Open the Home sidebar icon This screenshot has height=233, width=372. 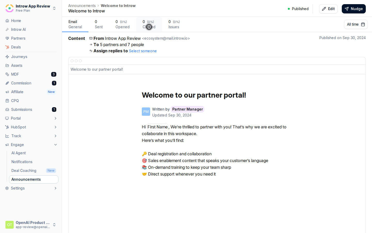(x=7, y=21)
